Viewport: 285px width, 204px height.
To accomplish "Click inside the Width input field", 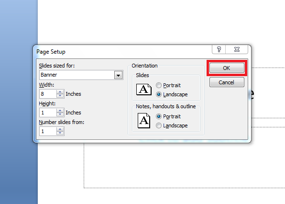I will [48, 94].
